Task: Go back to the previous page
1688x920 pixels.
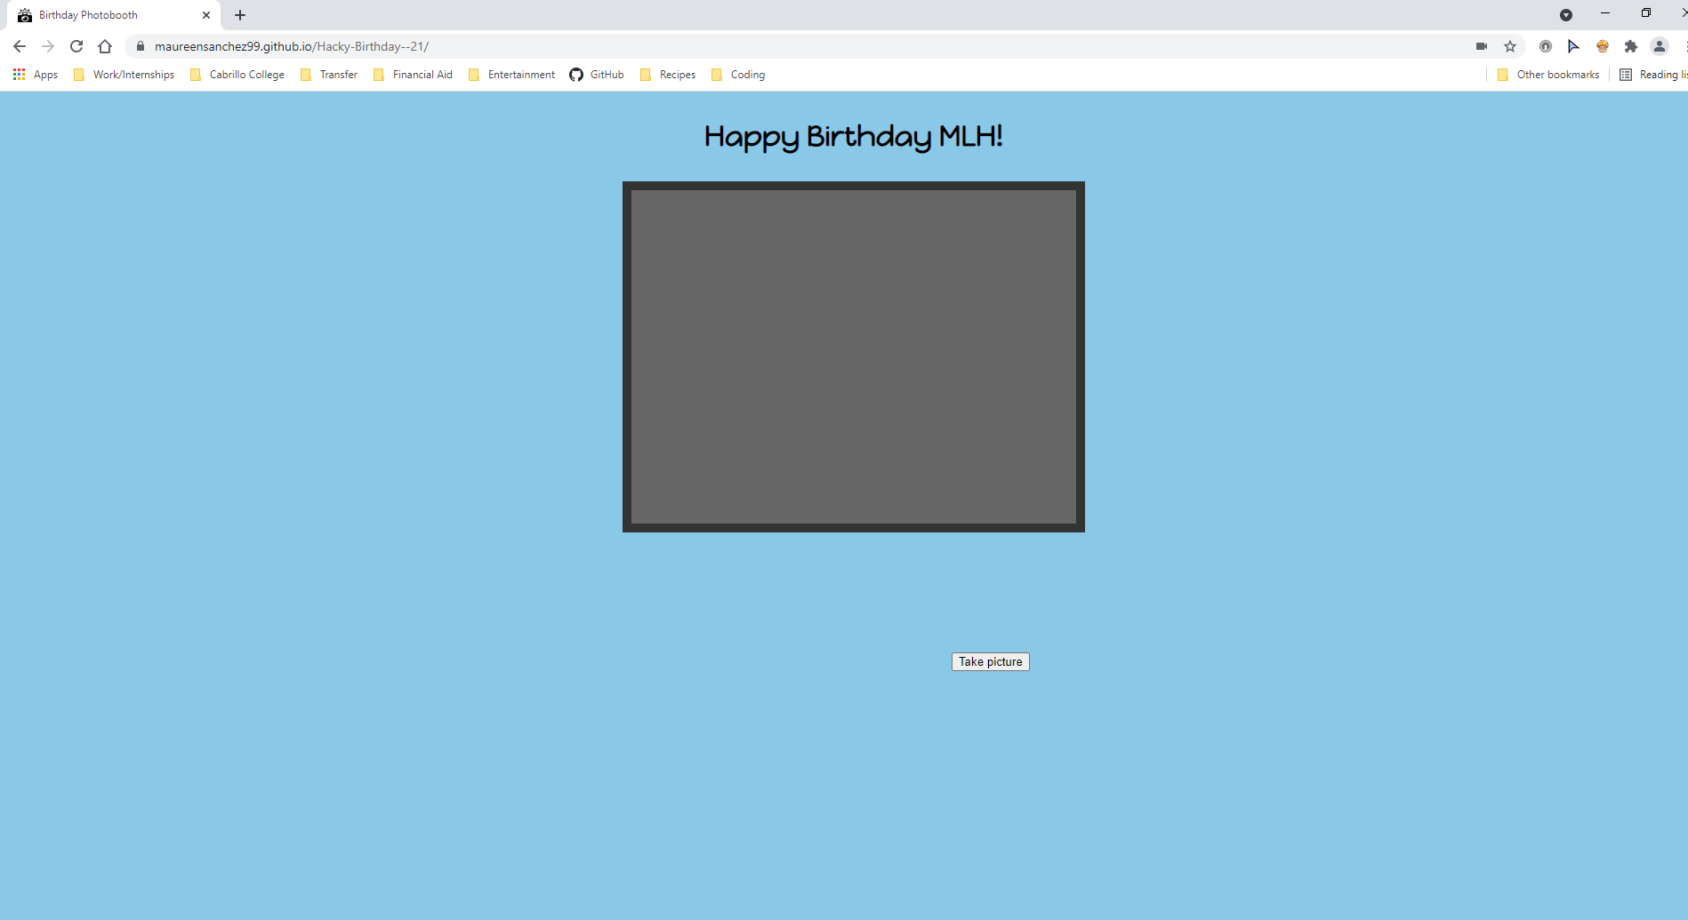Action: 20,46
